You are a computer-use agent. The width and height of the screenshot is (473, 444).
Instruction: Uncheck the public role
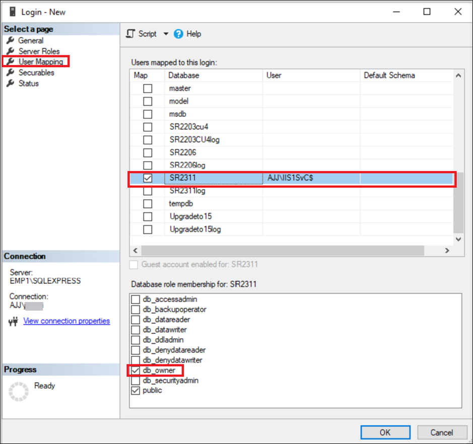(135, 390)
